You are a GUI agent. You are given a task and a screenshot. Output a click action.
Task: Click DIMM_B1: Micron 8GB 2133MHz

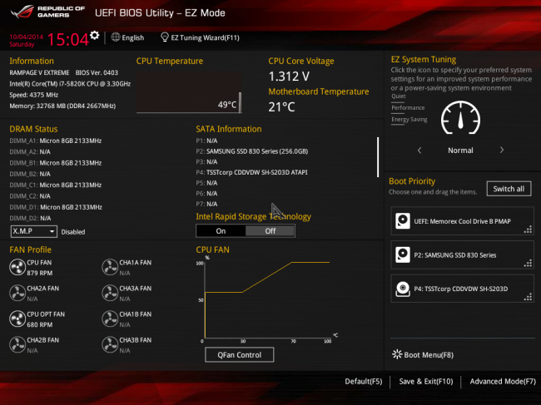(x=56, y=163)
